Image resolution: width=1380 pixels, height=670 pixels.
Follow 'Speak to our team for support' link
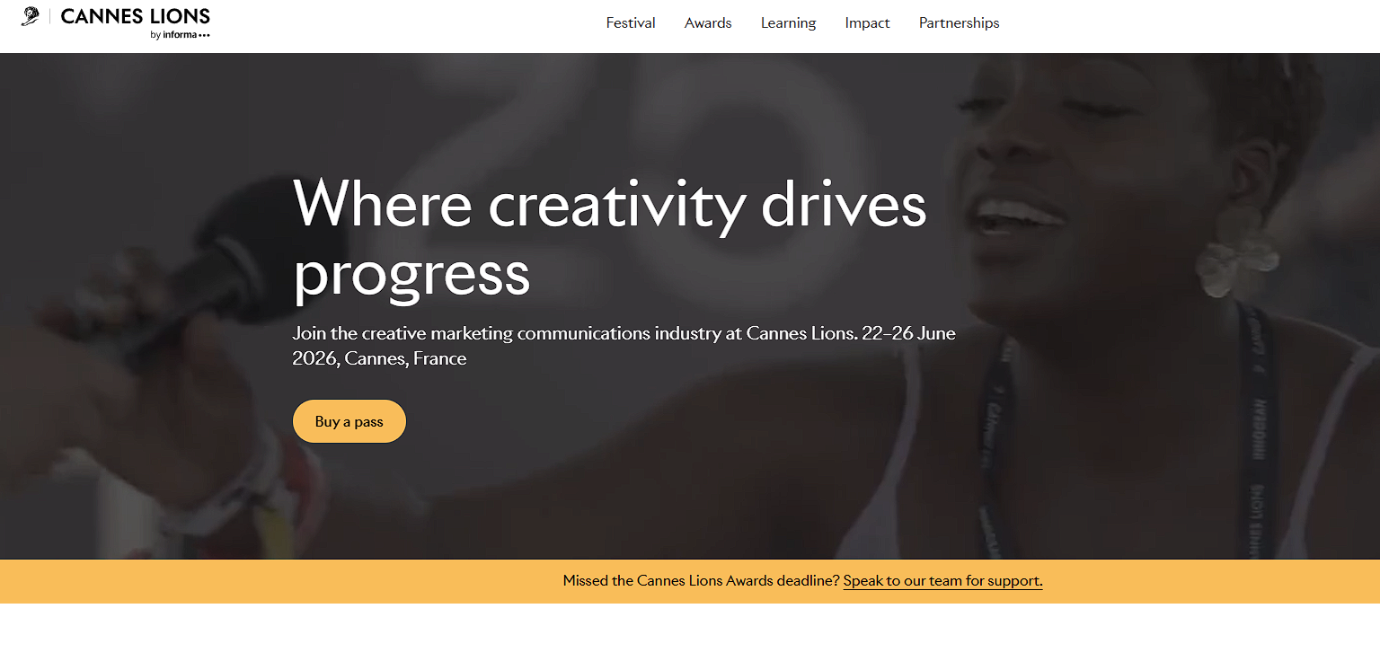(942, 580)
